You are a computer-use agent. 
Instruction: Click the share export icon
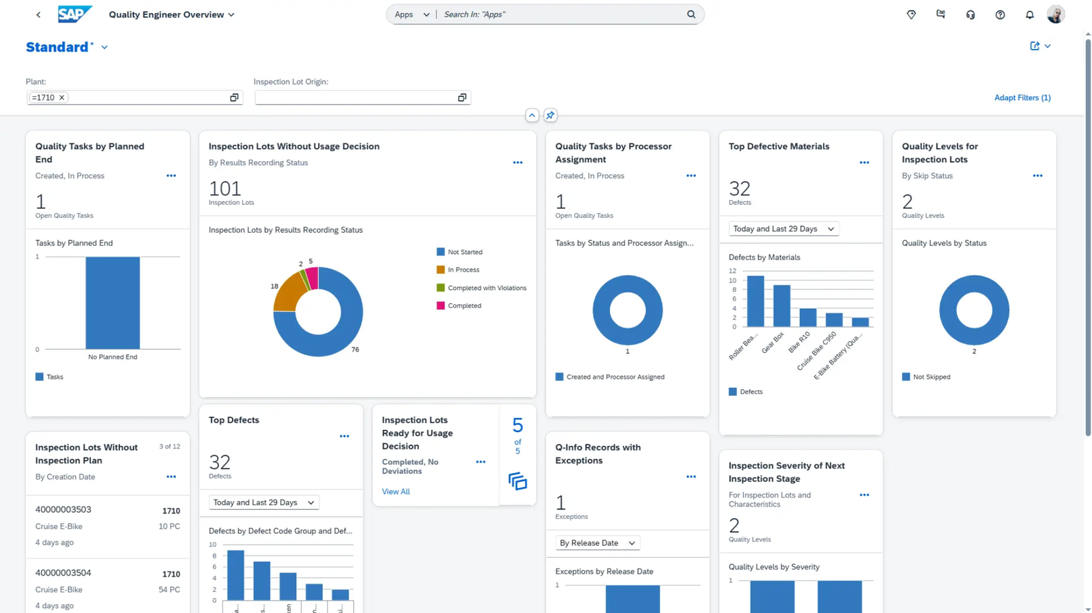[1035, 46]
